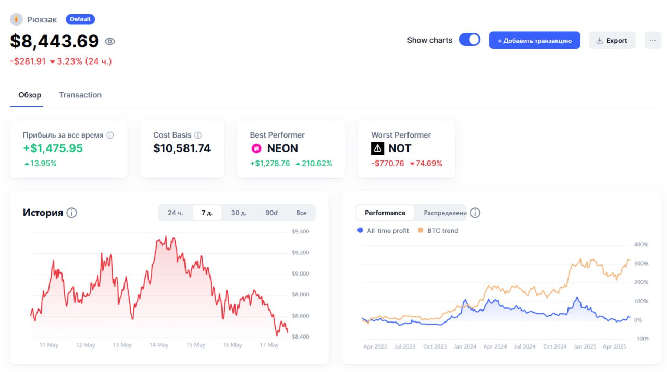Select the 24 ч. history range
Screen dimensions: 667x372
176,213
